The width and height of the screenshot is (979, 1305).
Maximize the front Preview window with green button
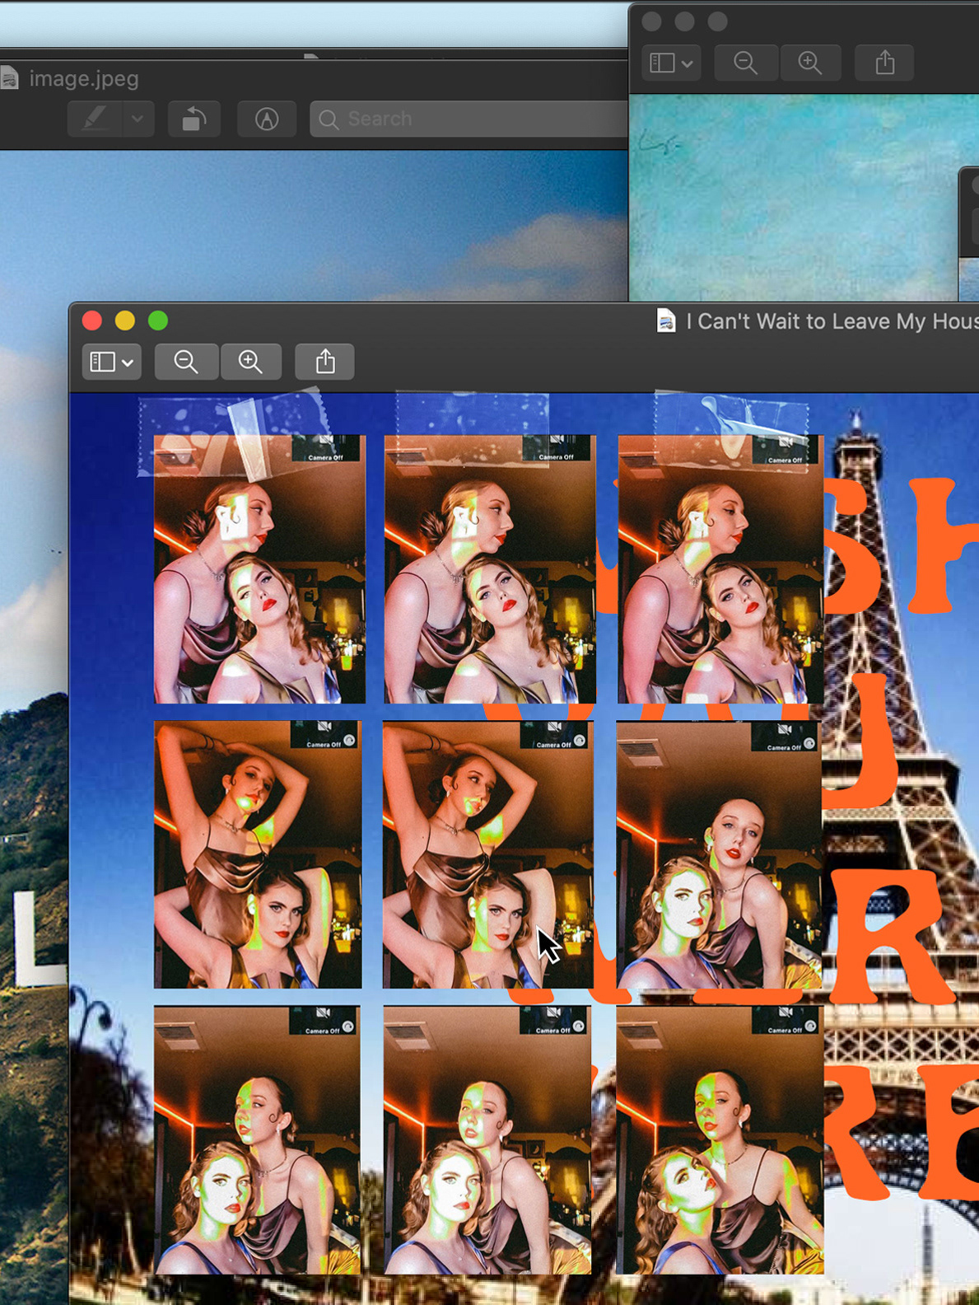(x=158, y=320)
